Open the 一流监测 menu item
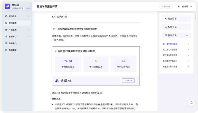The height and width of the screenshot is (113, 198). click(17, 30)
